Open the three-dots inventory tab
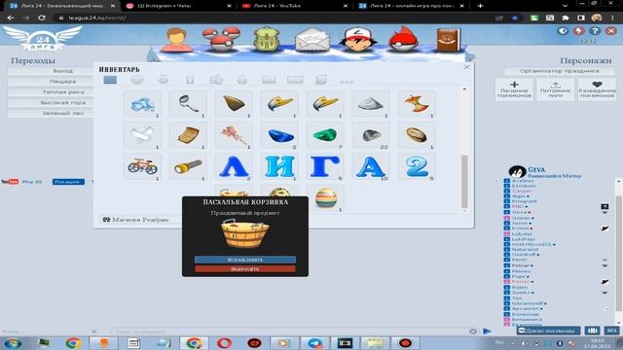 [x=347, y=82]
